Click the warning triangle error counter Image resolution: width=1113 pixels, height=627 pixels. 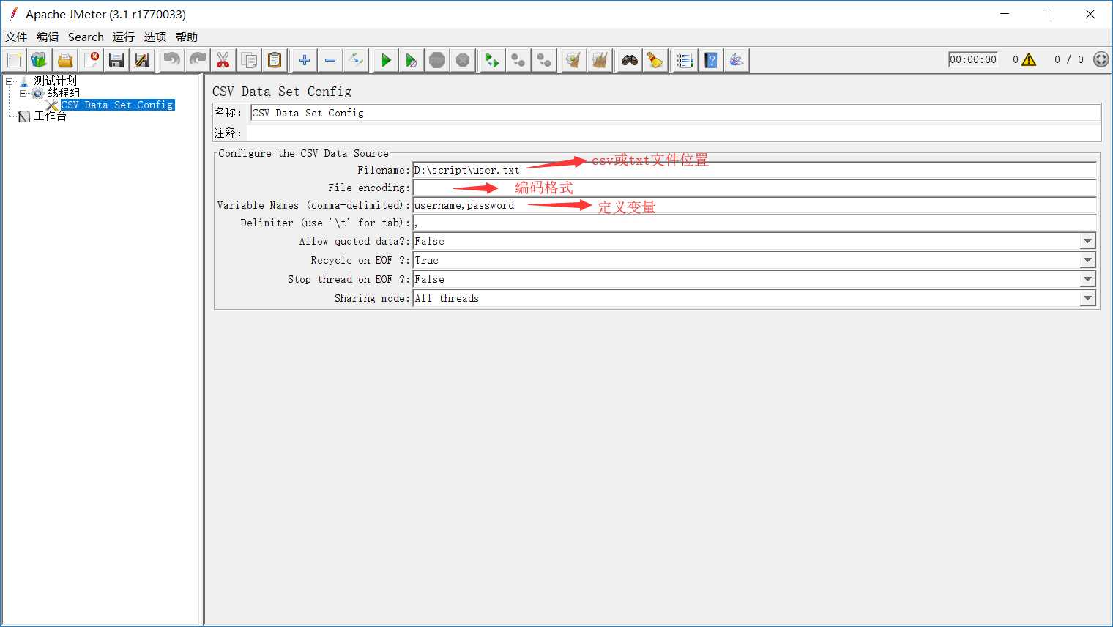[x=1029, y=60]
